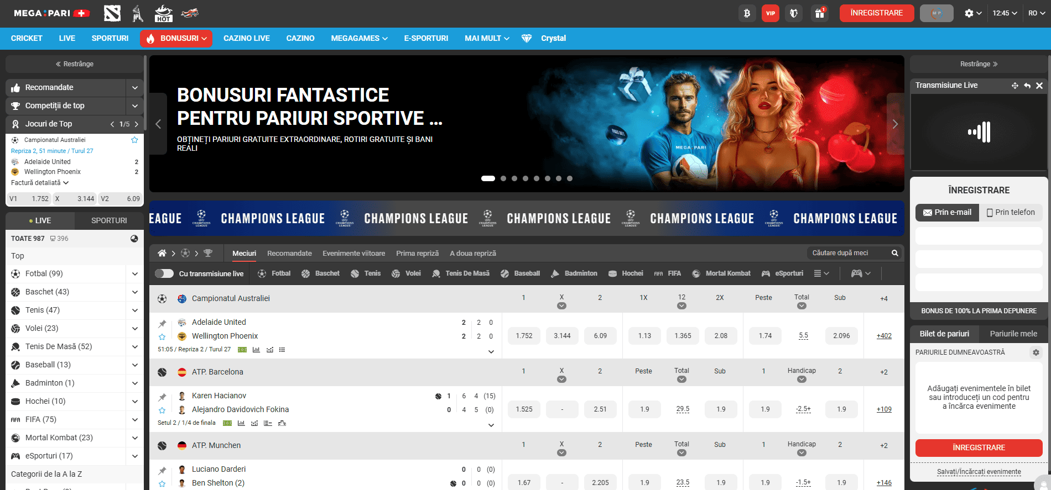Image resolution: width=1051 pixels, height=490 pixels.
Task: Click the Crystal diamond icon
Action: point(527,38)
